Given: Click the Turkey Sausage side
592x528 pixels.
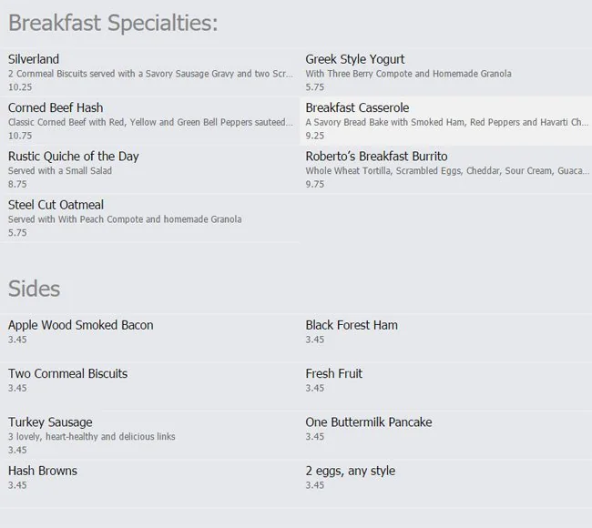Looking at the screenshot, I should point(50,422).
